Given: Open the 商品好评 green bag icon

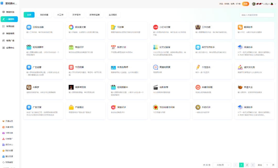Looking at the screenshot, I should [71, 47].
